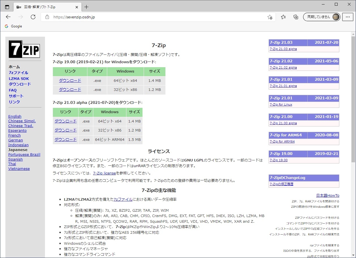Screen dimensions: 356x258
Task: Open the 7zファイル link in features
Action: coord(123,199)
